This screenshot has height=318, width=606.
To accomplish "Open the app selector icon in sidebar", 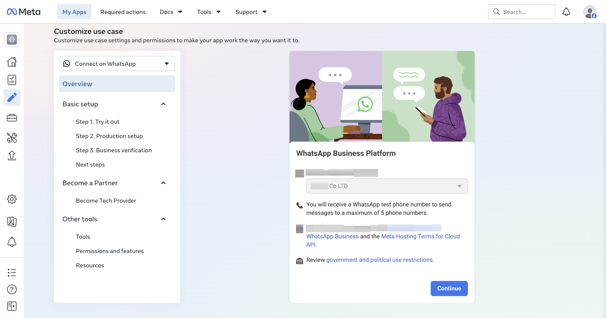I will 12,39.
